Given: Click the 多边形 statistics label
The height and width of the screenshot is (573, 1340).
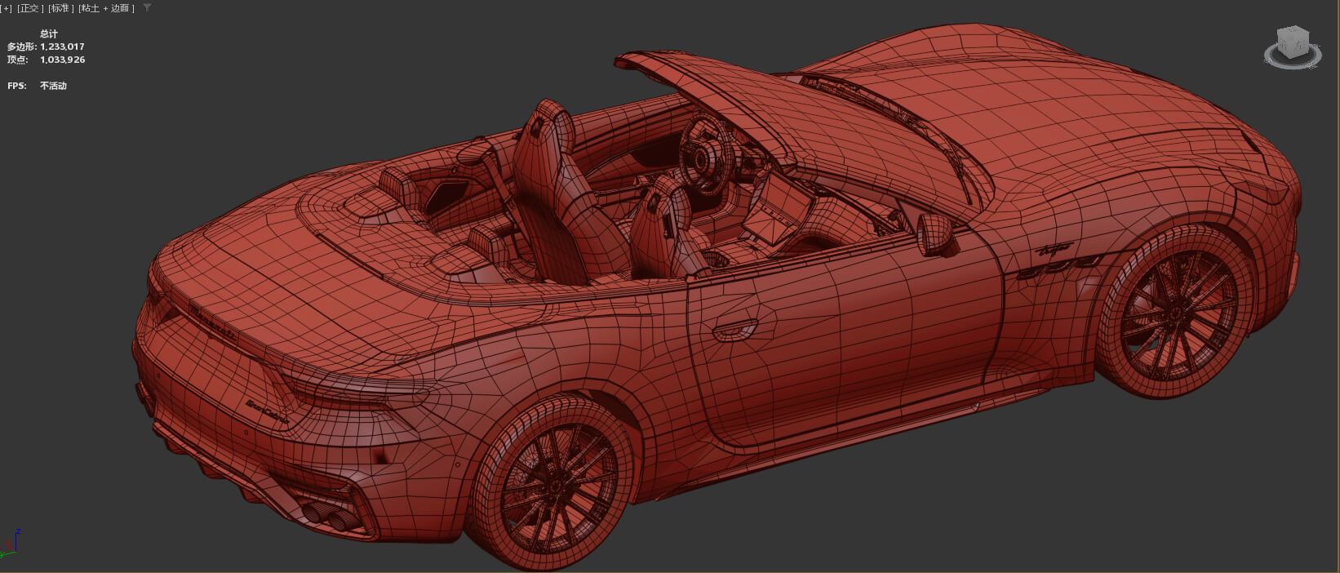Looking at the screenshot, I should coord(21,47).
